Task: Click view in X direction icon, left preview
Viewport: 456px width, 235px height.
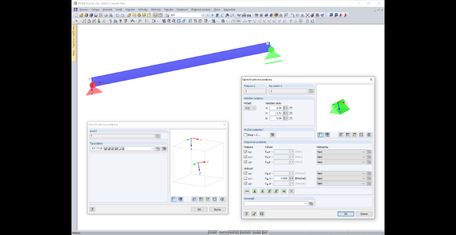Action: (194, 199)
